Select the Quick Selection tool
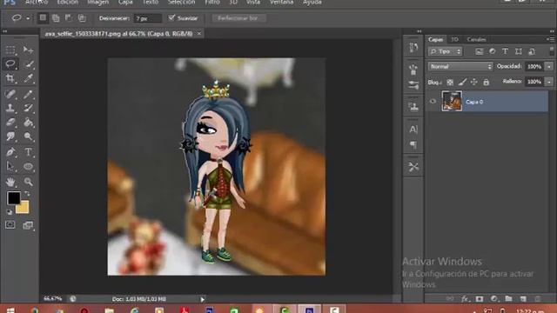Image resolution: width=557 pixels, height=313 pixels. point(28,63)
